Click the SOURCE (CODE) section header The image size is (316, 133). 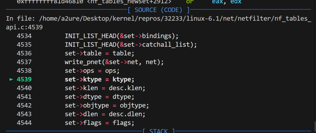pos(158,10)
